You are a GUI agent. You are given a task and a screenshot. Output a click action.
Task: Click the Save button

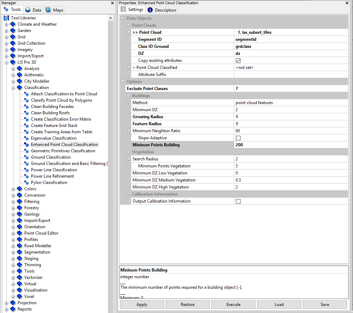click(325, 305)
